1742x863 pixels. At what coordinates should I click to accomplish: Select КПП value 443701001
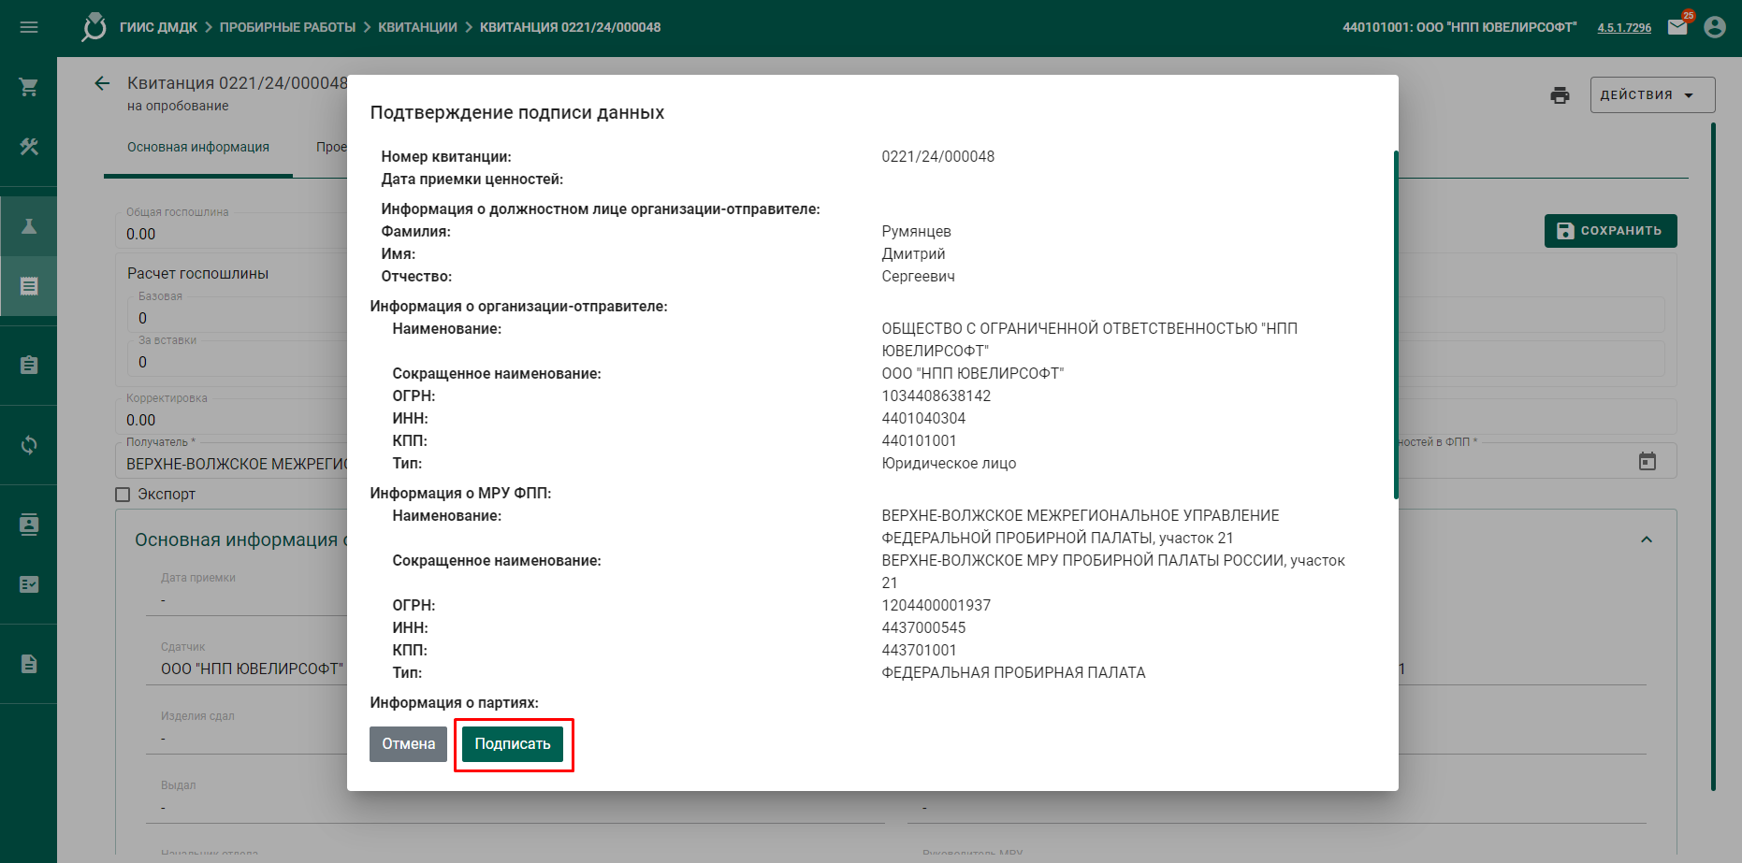coord(919,650)
